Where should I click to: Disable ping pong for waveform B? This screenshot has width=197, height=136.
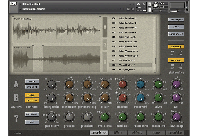coord(32,100)
